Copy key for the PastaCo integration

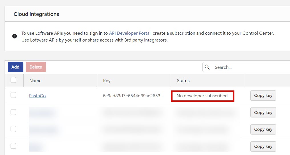tap(263, 96)
